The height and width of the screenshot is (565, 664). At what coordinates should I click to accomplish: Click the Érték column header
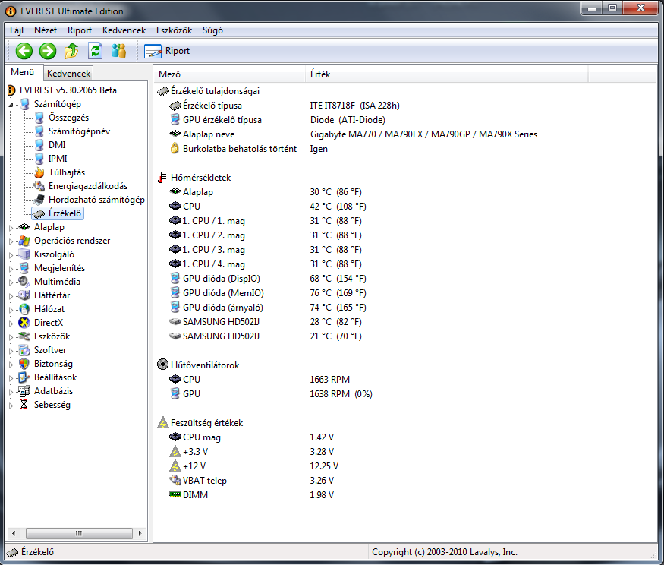[446, 74]
